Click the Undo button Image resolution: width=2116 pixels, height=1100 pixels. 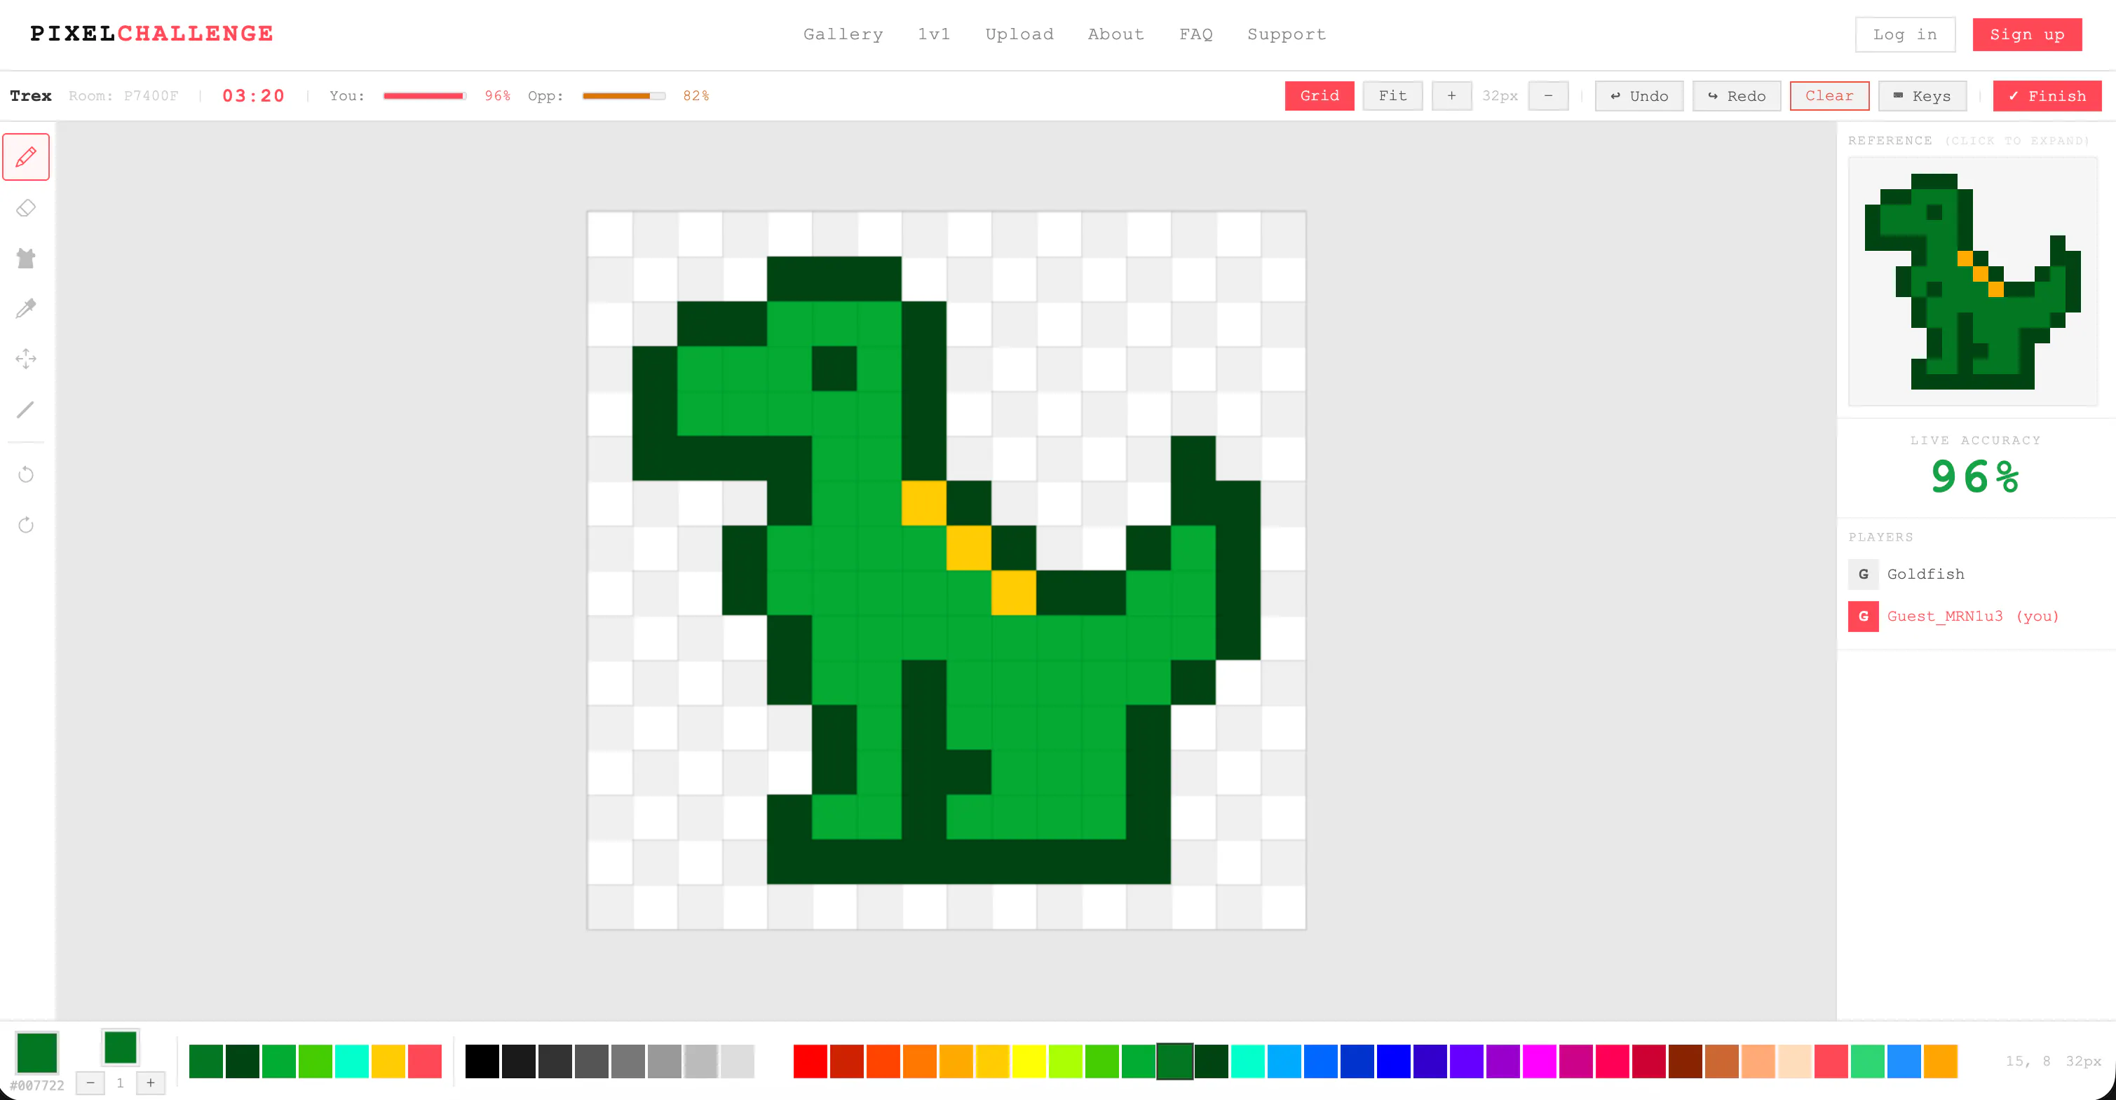[1639, 96]
